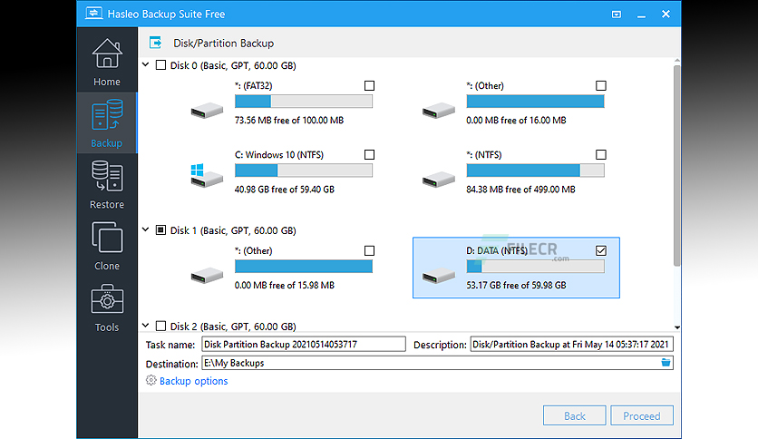Viewport: 758px width, 439px height.
Task: Click the '*: (FAT32)' partition label
Action: [253, 86]
